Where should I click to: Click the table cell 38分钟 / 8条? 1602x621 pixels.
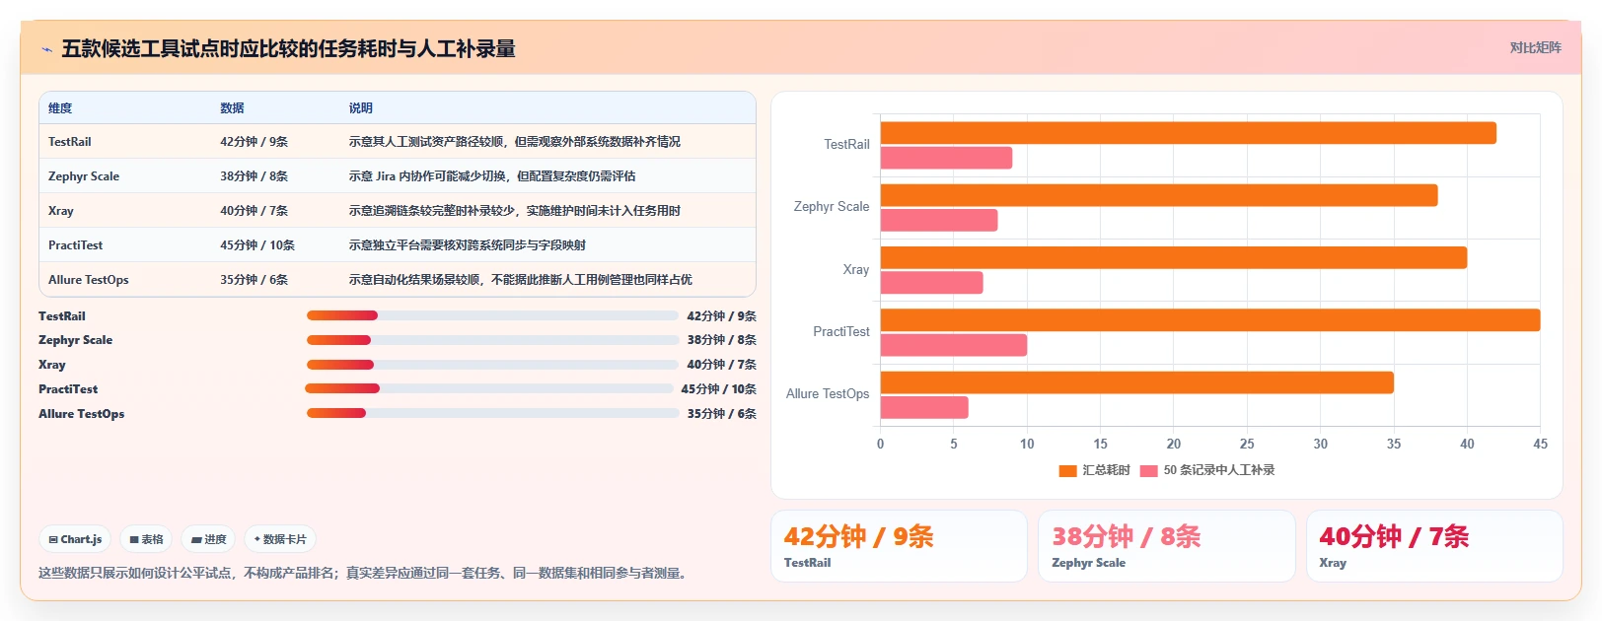coord(254,176)
